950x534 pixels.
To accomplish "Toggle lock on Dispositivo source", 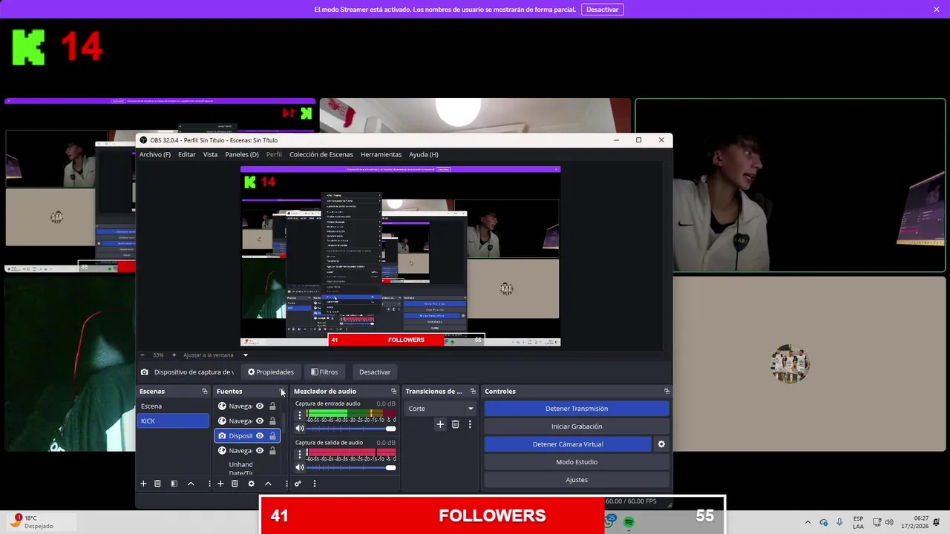I will 272,436.
